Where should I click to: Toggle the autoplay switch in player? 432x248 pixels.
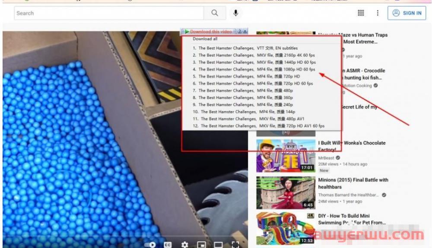(150, 245)
